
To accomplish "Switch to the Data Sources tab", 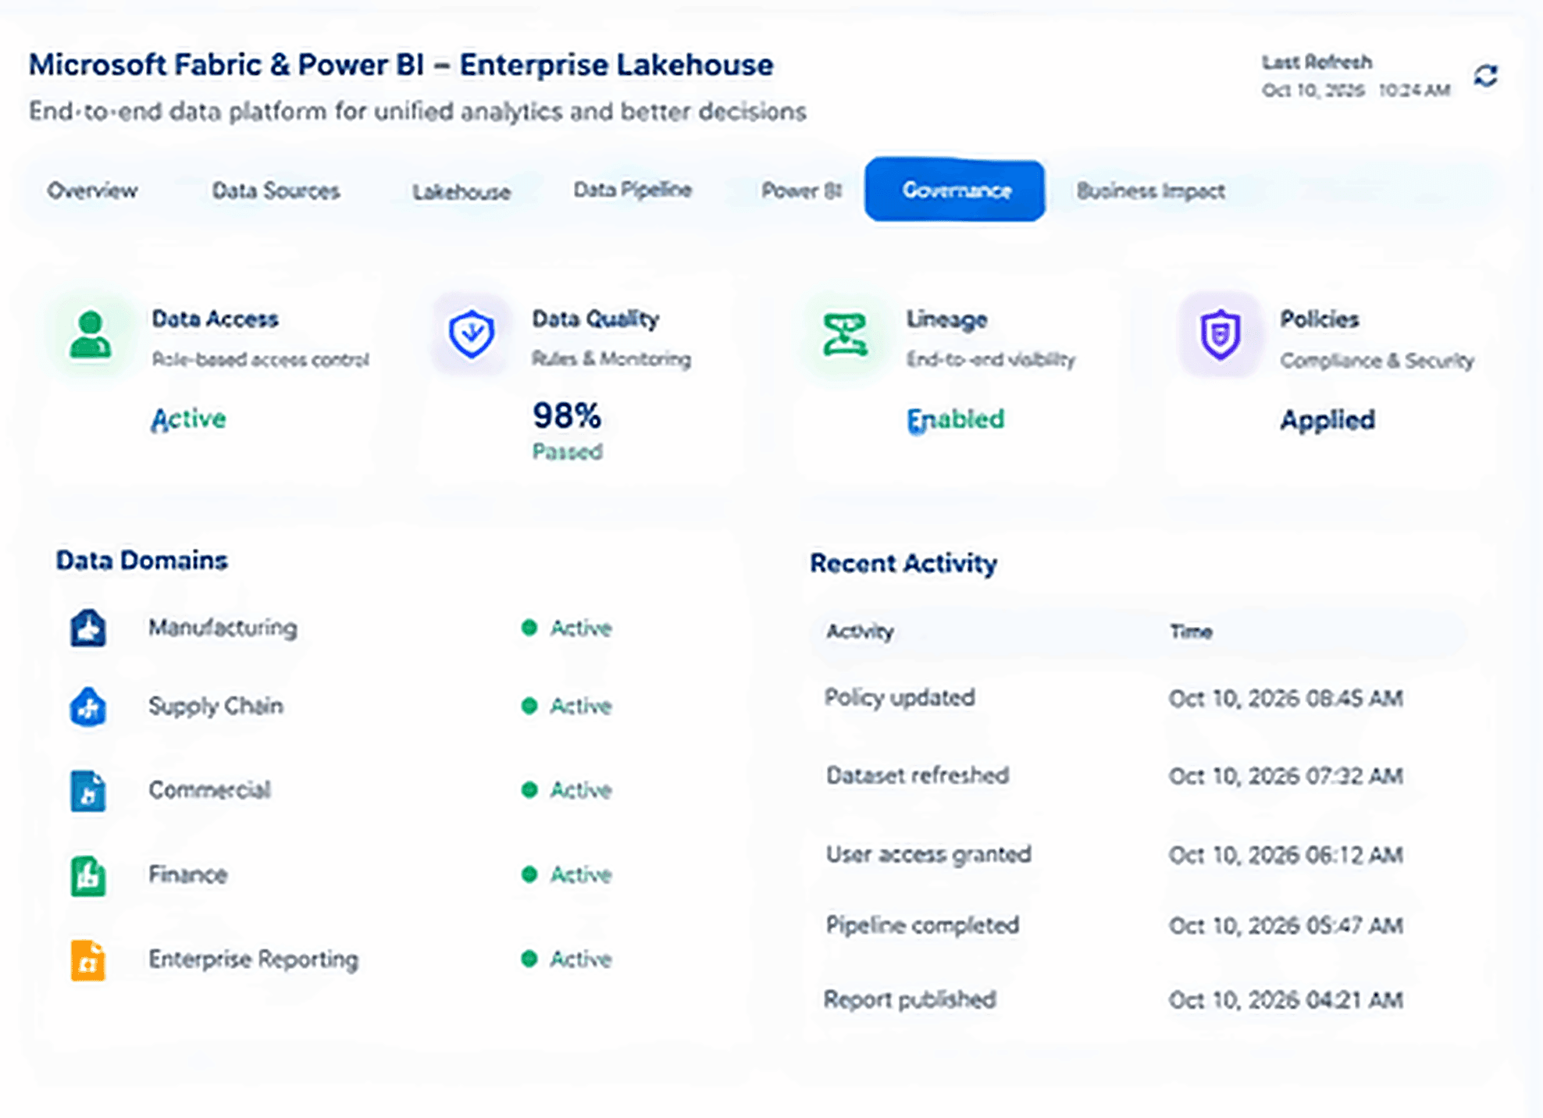I will (276, 190).
